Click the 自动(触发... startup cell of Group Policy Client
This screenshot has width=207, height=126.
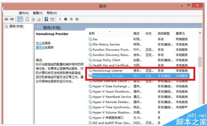pos(165,60)
